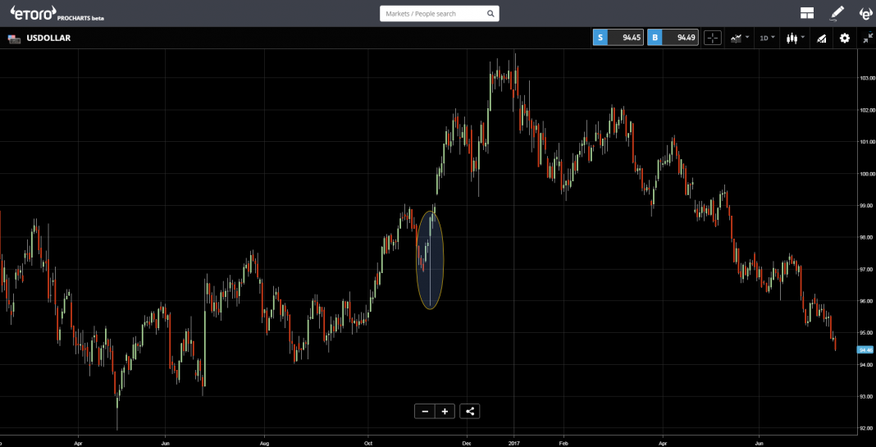Click the Buy button at 94.49
The width and height of the screenshot is (876, 447).
(x=673, y=38)
